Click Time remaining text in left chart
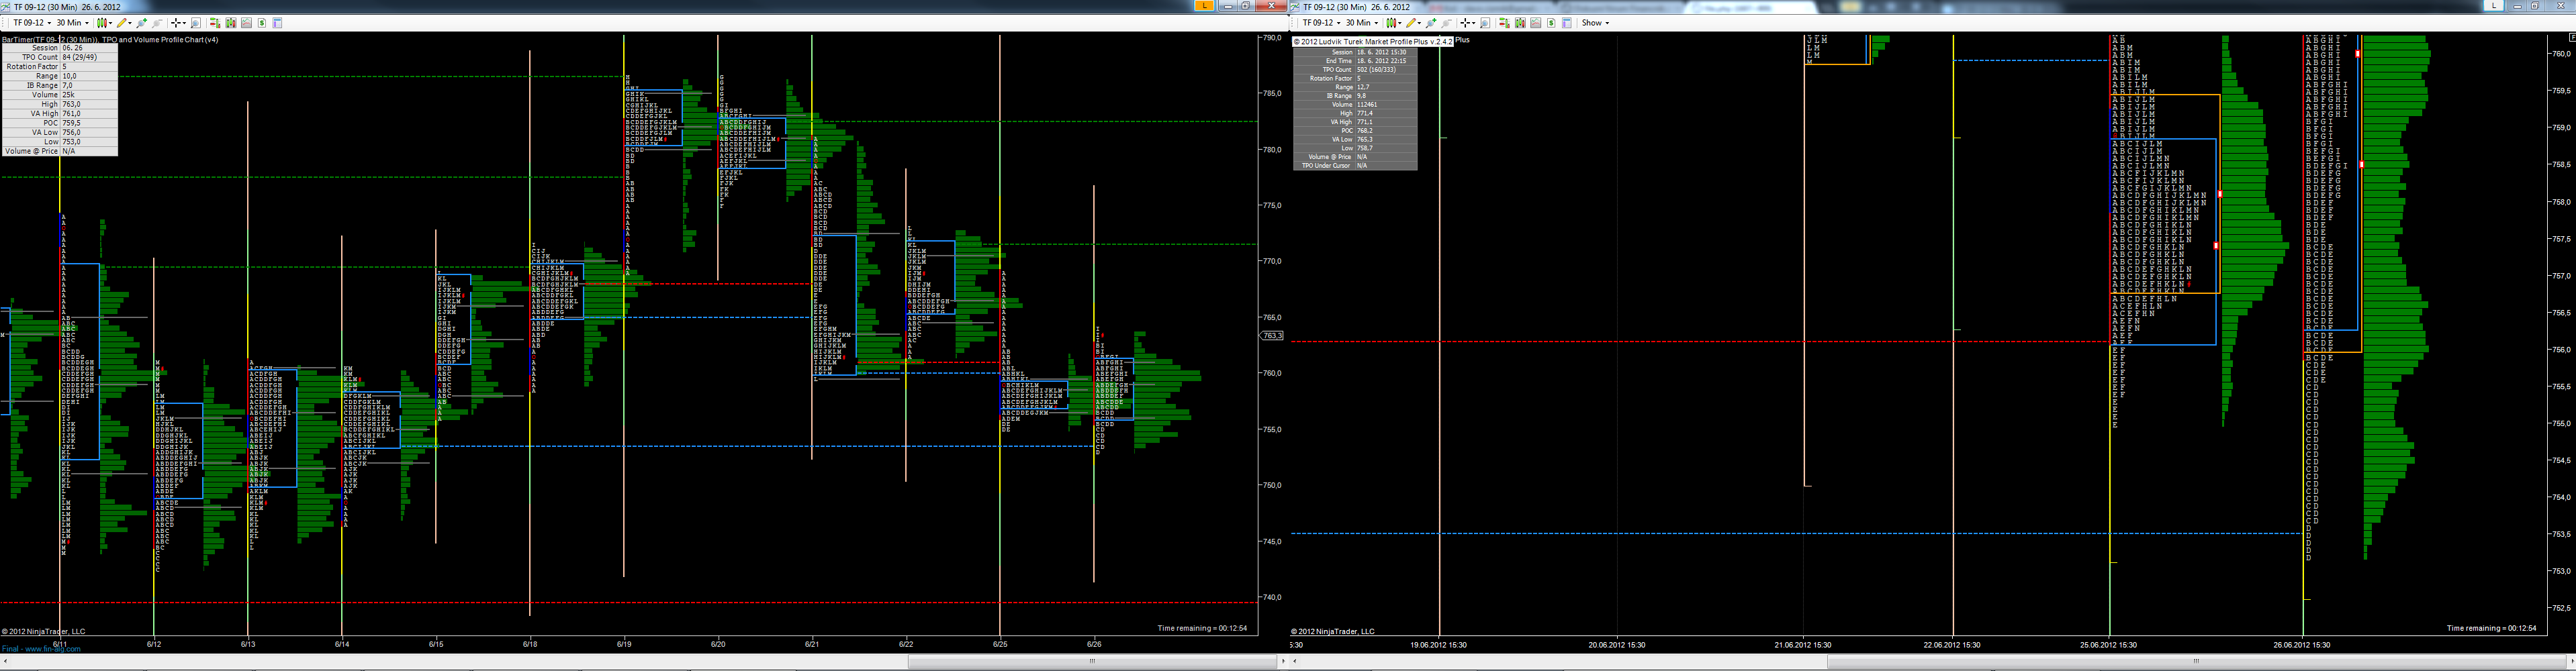 coord(1202,628)
